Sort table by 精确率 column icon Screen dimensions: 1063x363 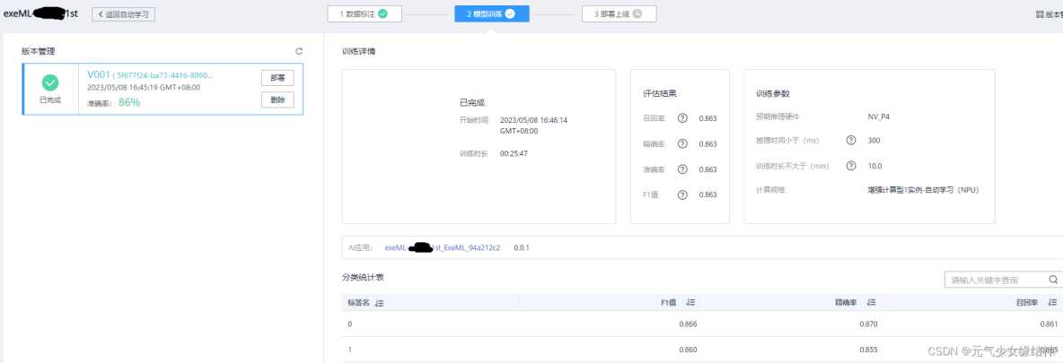872,303
